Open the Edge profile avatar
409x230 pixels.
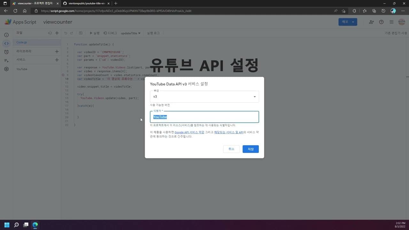coord(393,11)
